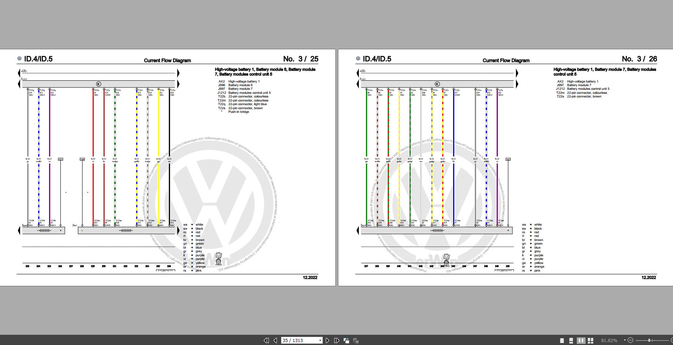Image resolution: width=673 pixels, height=345 pixels.
Task: Click the VW logo on the right page header
Action: pos(358,58)
